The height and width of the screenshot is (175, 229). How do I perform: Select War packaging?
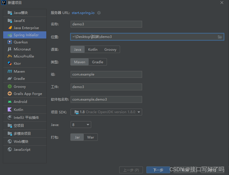(91, 137)
